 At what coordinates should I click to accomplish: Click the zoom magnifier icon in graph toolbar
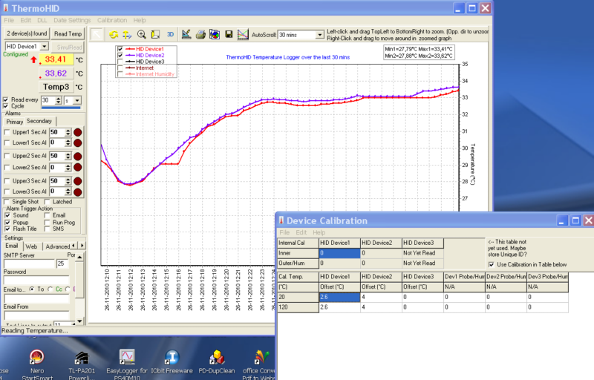tap(141, 34)
